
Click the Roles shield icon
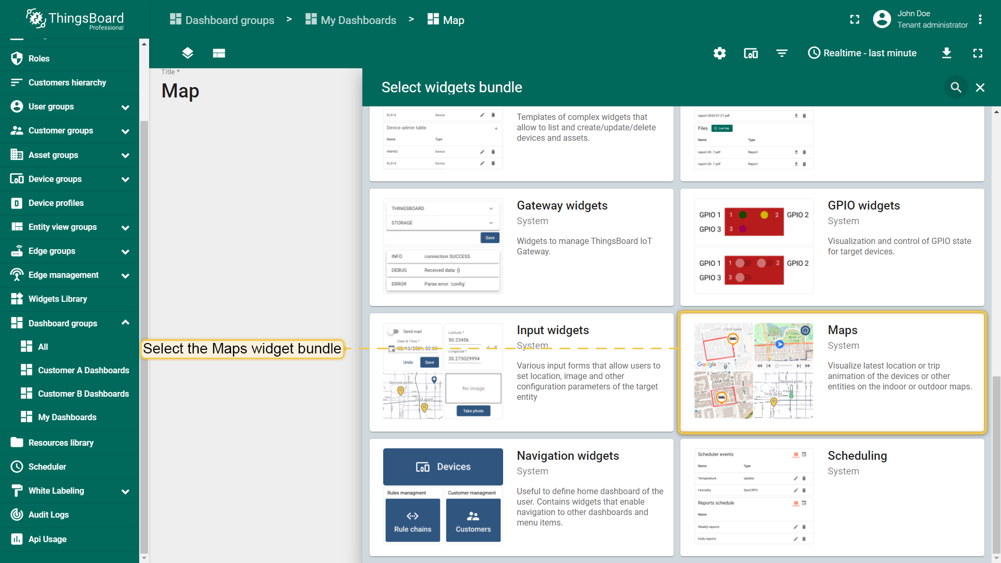pyautogui.click(x=17, y=58)
